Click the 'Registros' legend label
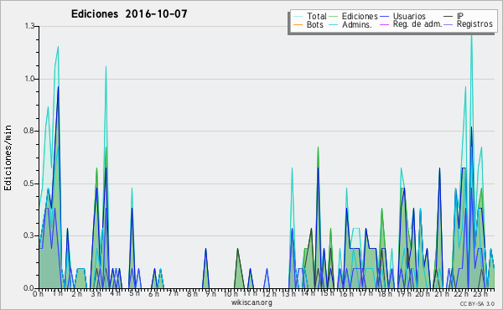503x310 pixels. tap(474, 24)
